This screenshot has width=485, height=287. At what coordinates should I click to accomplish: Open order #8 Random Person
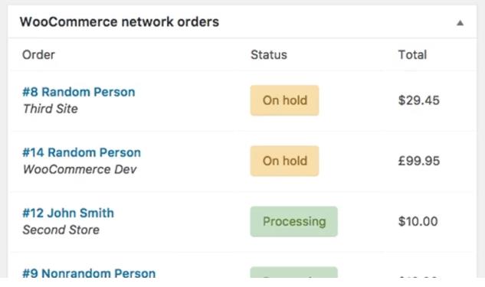pyautogui.click(x=79, y=92)
